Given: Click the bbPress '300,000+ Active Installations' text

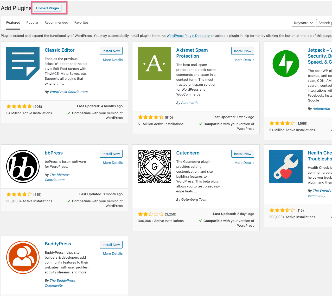Looking at the screenshot, I should coord(29,201).
